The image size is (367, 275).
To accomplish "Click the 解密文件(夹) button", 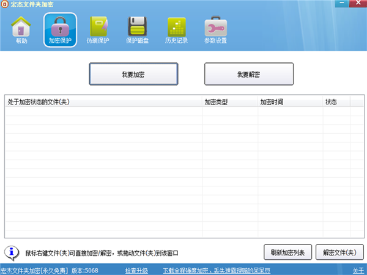I will (339, 252).
